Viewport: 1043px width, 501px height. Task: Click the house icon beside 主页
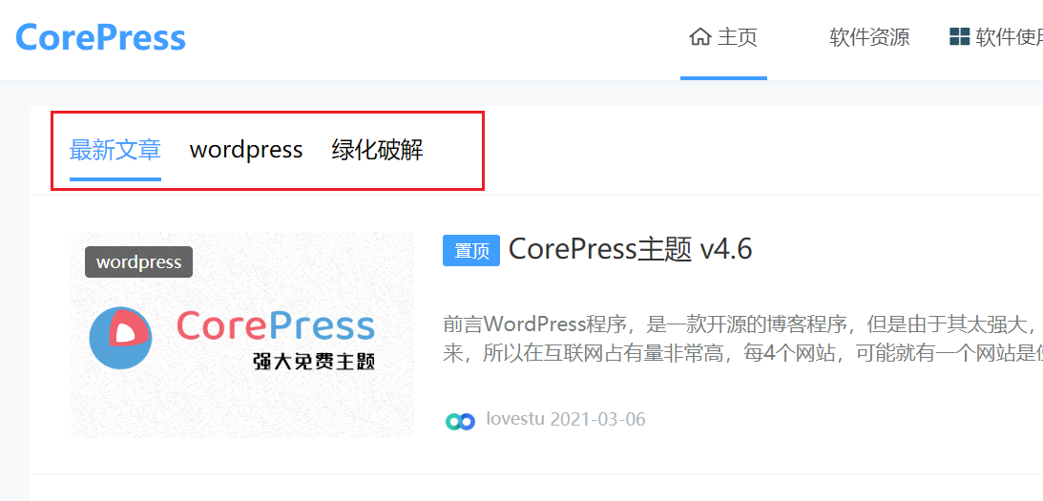pyautogui.click(x=699, y=36)
